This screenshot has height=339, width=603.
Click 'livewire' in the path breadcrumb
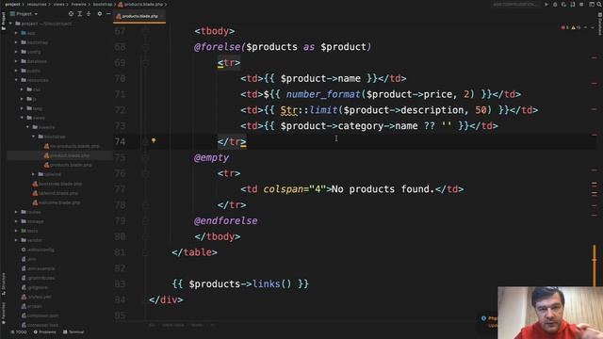tap(78, 4)
